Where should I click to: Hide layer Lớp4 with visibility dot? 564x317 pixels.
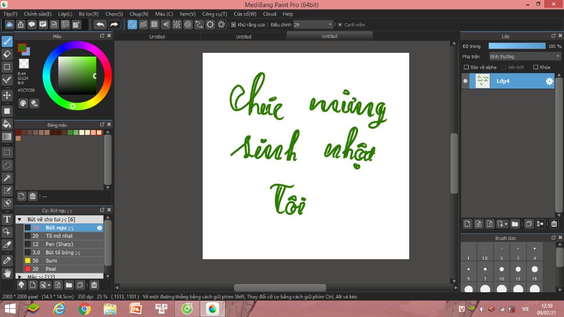(465, 81)
